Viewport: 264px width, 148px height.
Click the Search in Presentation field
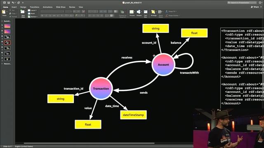pyautogui.click(x=242, y=2)
